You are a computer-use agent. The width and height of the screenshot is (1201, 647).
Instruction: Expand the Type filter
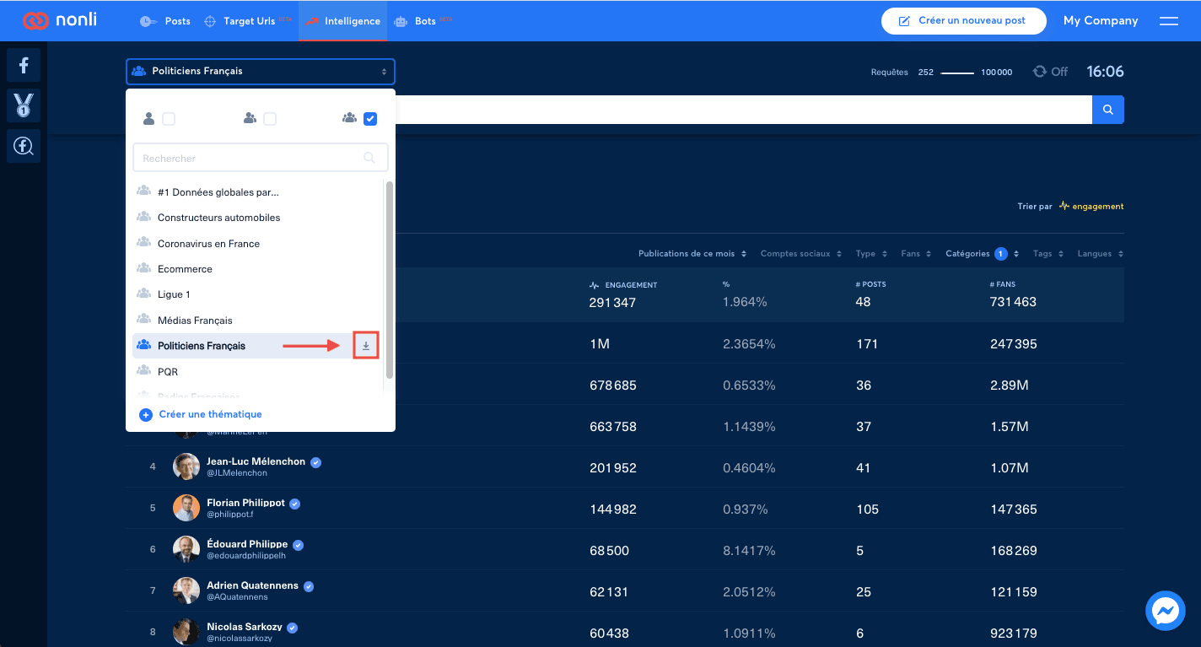(871, 254)
